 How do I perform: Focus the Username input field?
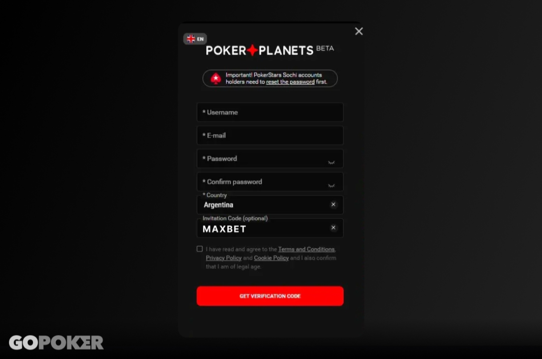click(270, 112)
